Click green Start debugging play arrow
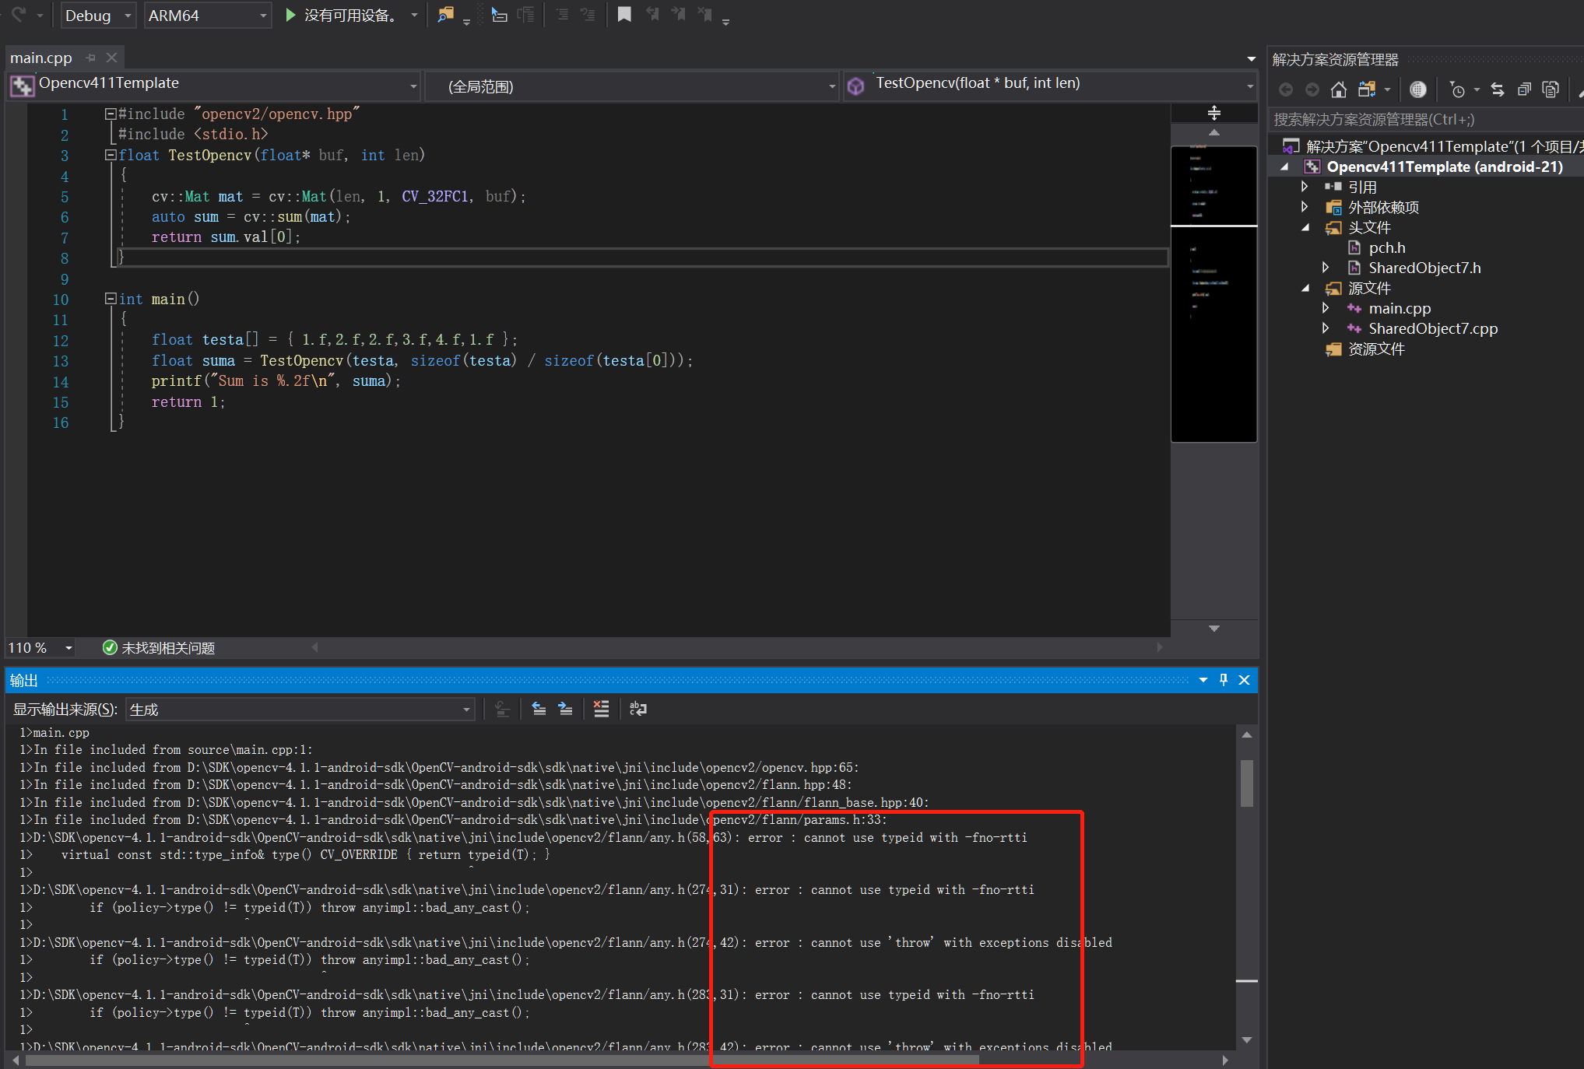 coord(290,15)
